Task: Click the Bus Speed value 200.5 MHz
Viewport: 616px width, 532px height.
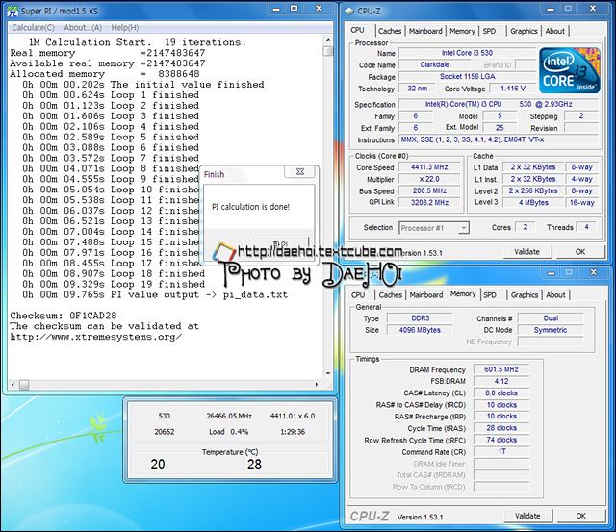Action: (x=429, y=190)
